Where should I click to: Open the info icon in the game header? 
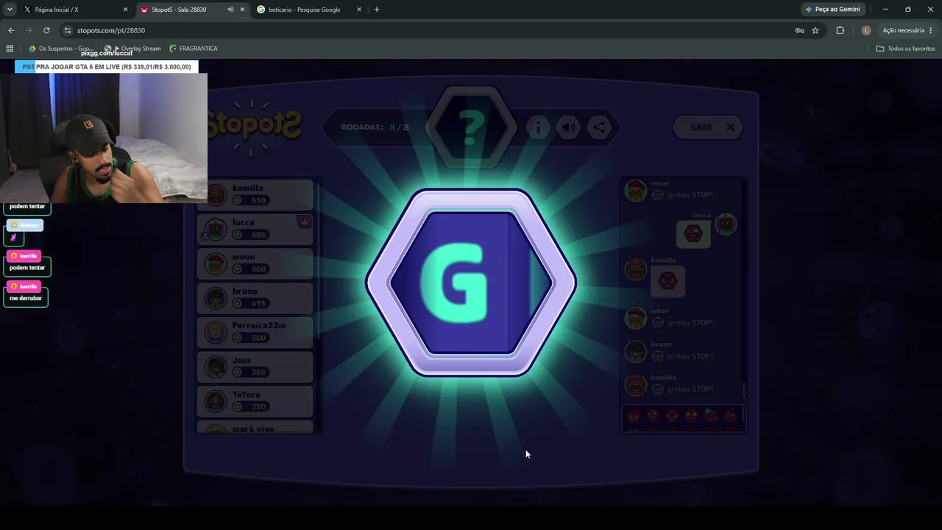[x=538, y=127]
